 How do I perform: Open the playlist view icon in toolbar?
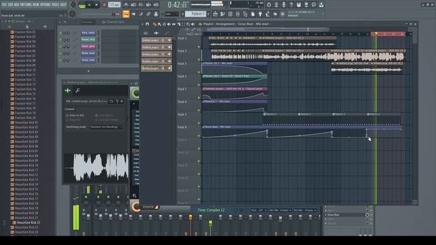215,14
